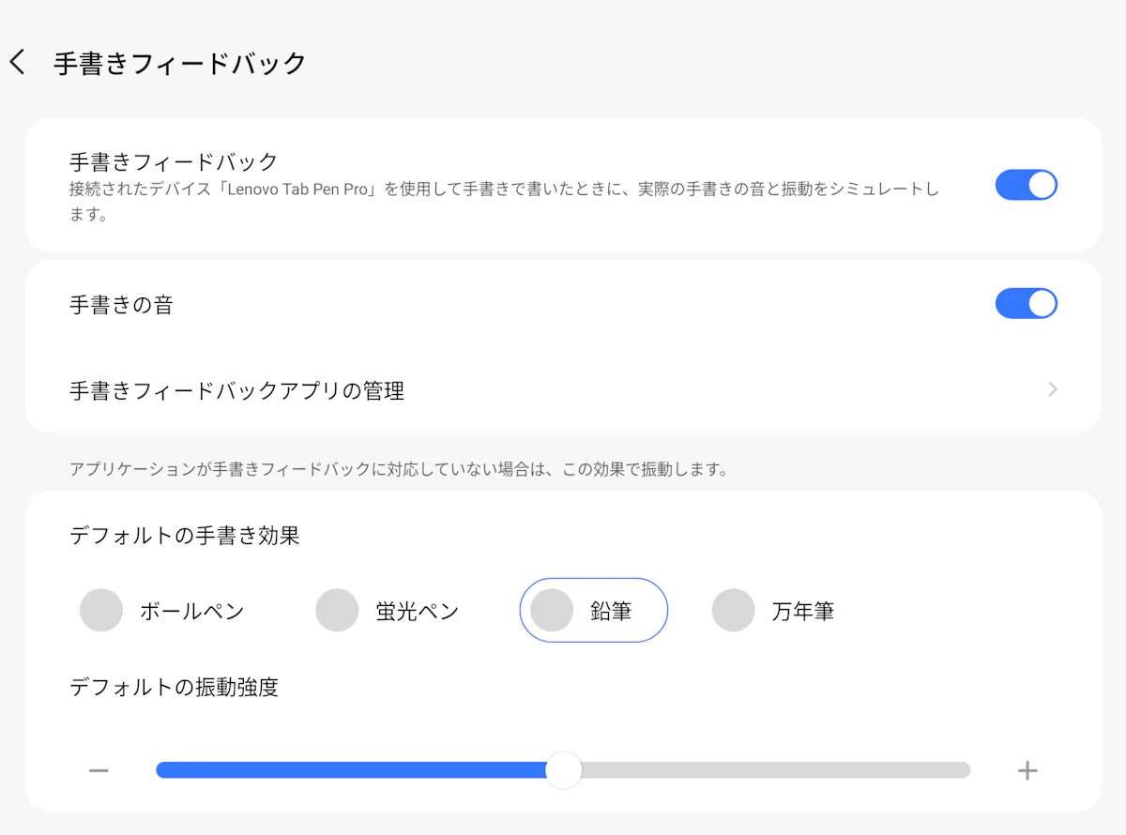Screen dimensions: 1126x835
Task: Click the デフォルトの振動強度 heading
Action: [174, 688]
